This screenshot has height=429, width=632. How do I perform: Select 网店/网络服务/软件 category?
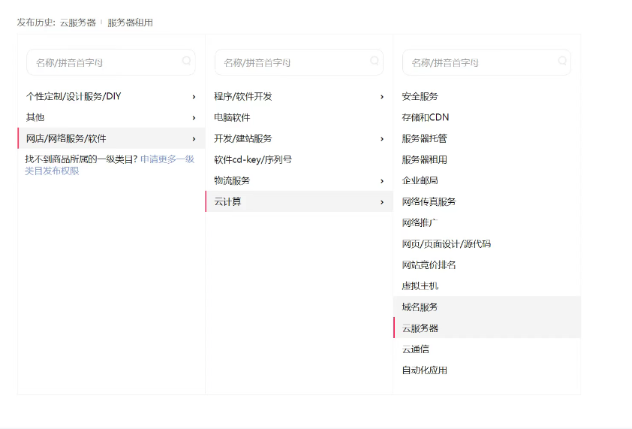66,139
